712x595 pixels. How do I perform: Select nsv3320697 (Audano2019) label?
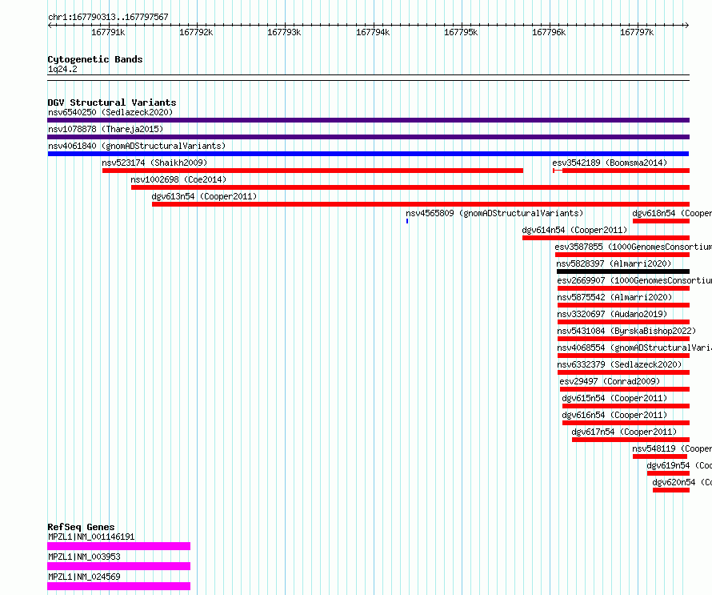612,314
